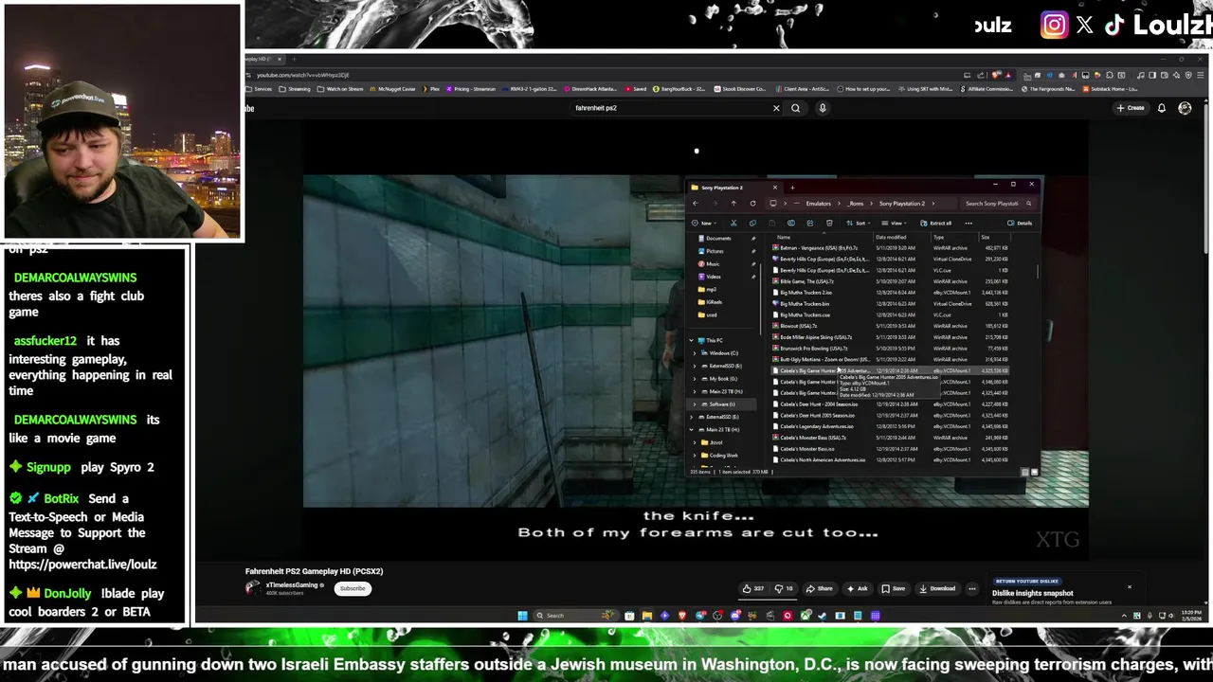The height and width of the screenshot is (682, 1213).
Task: Open the New dropdown in Explorer
Action: tap(704, 224)
